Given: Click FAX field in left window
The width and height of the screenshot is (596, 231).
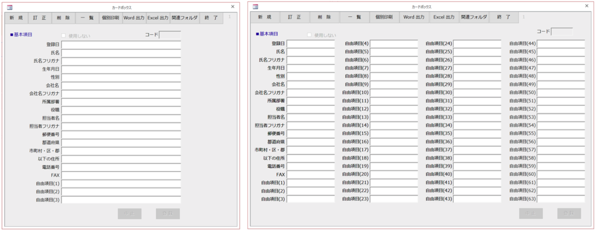Looking at the screenshot, I should point(121,175).
